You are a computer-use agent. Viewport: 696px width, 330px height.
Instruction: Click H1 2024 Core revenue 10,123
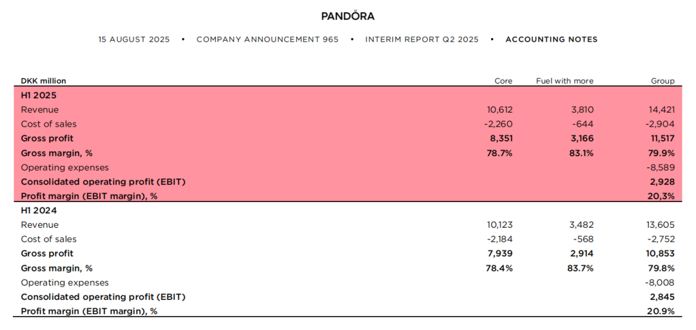click(x=500, y=225)
